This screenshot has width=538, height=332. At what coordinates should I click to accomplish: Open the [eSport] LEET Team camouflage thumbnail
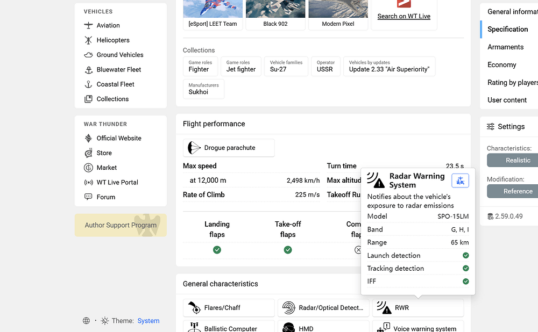[x=213, y=15]
